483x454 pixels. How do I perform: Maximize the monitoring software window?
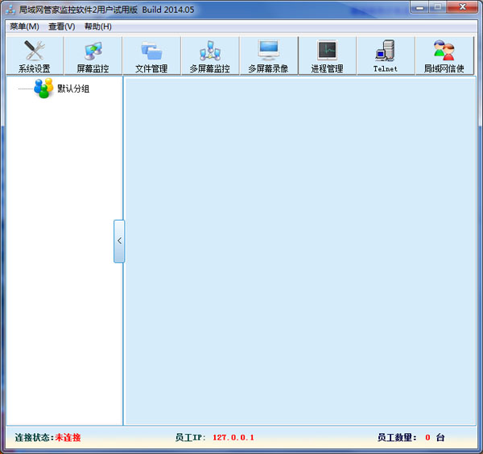click(439, 6)
